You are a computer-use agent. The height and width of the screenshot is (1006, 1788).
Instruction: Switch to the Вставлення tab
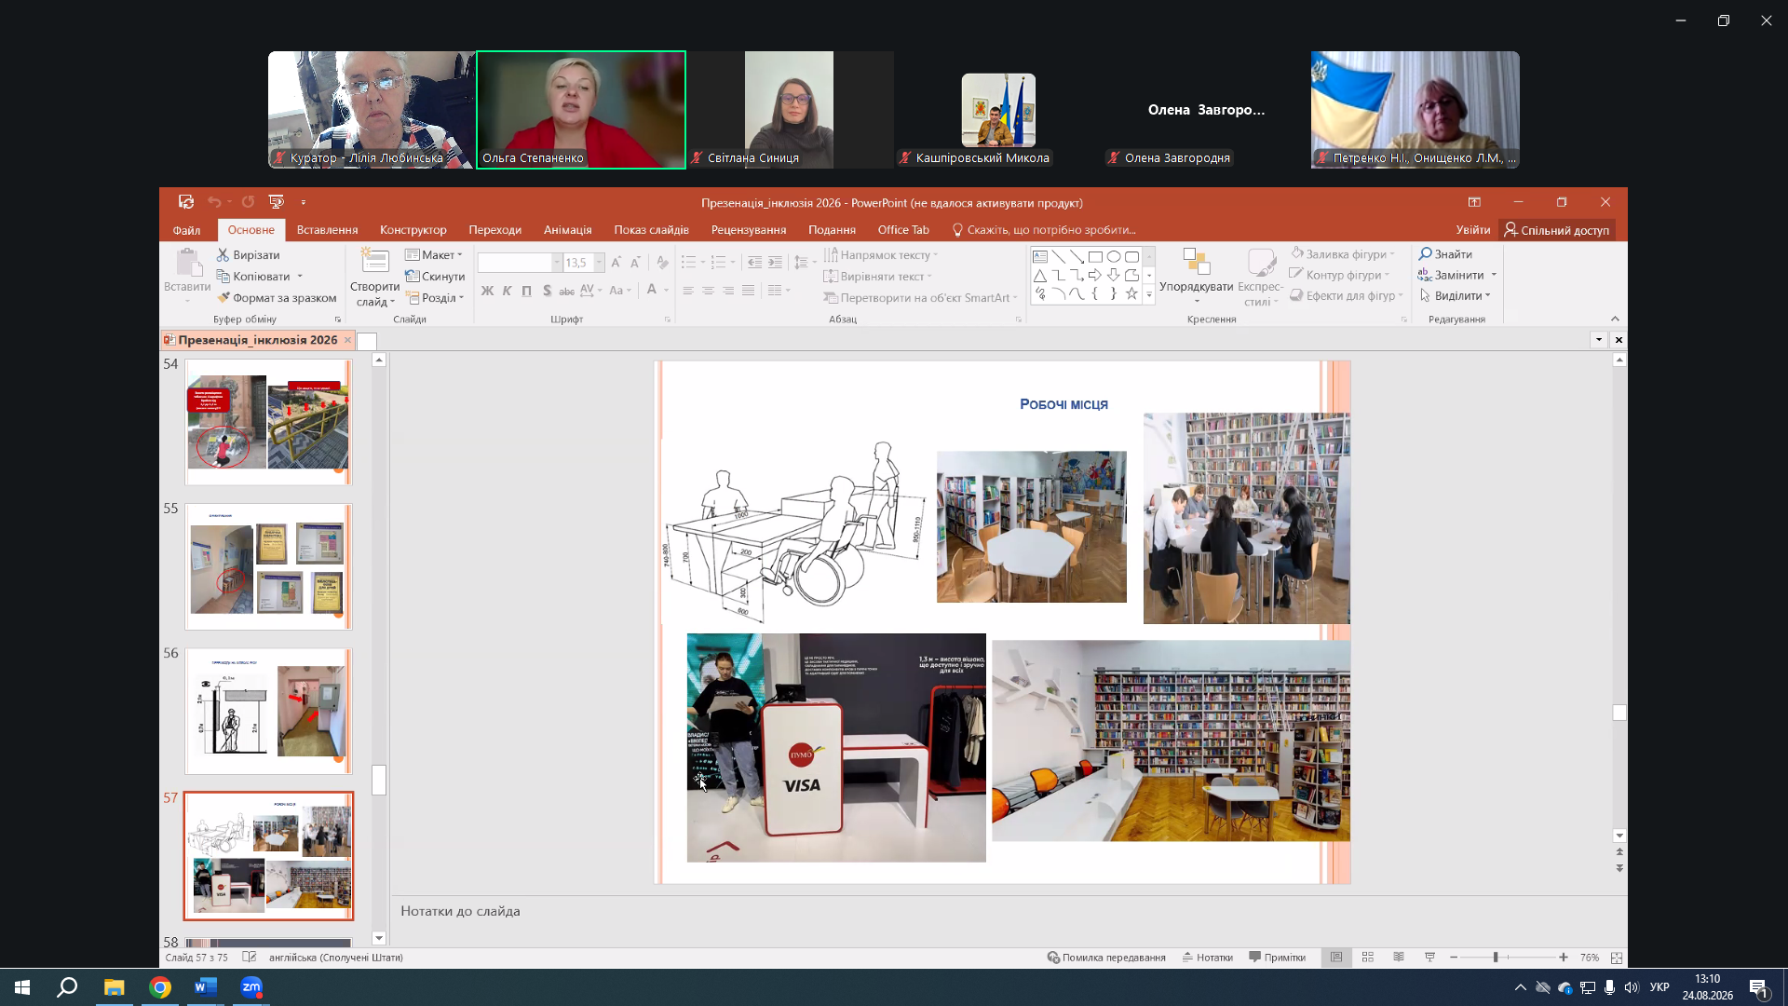[x=327, y=230]
